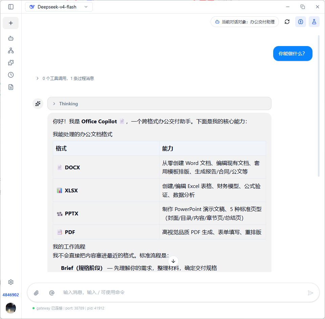Toggle the flask experiment button
This screenshot has height=319, width=325.
click(314, 22)
